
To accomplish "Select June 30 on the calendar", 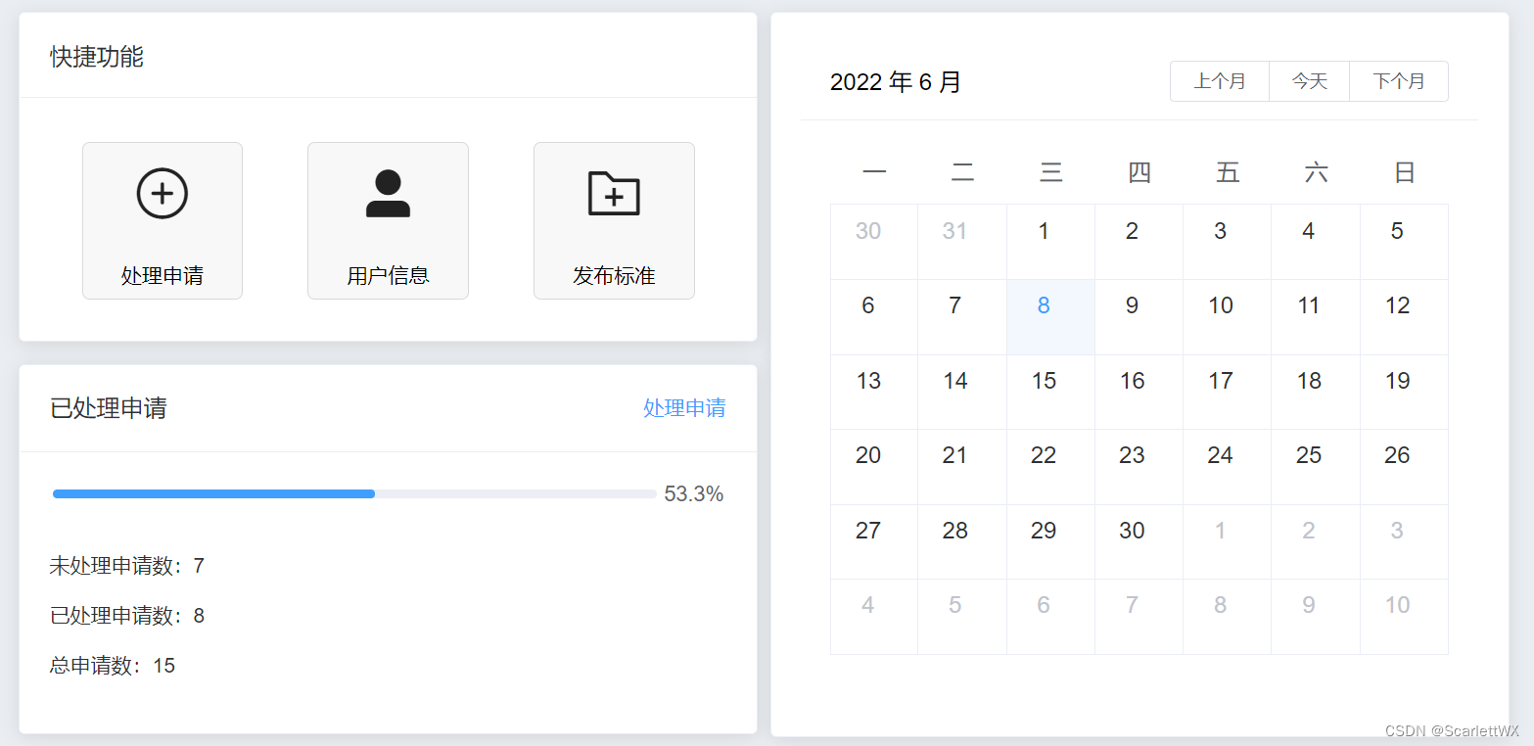I will tap(1132, 530).
